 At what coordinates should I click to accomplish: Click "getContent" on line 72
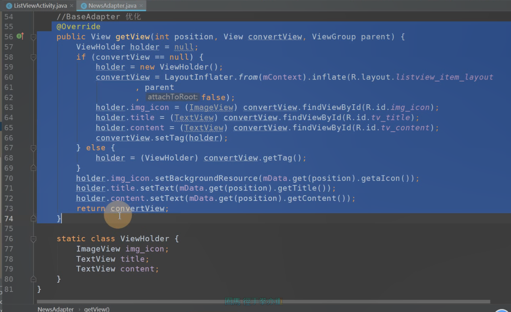pos(312,198)
